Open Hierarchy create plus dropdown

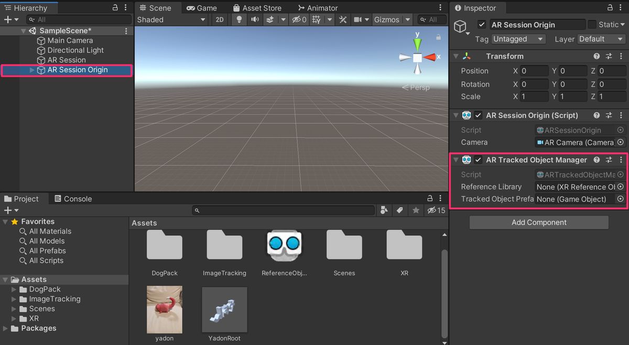(11, 19)
